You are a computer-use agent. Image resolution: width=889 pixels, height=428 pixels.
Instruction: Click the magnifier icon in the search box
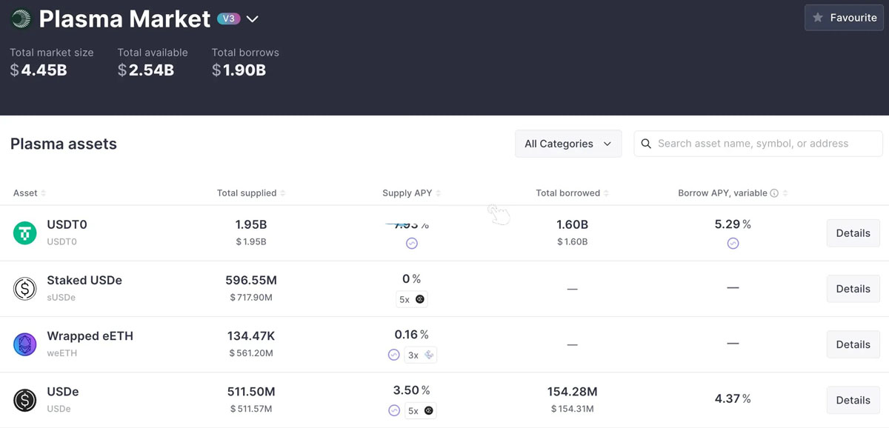point(645,143)
